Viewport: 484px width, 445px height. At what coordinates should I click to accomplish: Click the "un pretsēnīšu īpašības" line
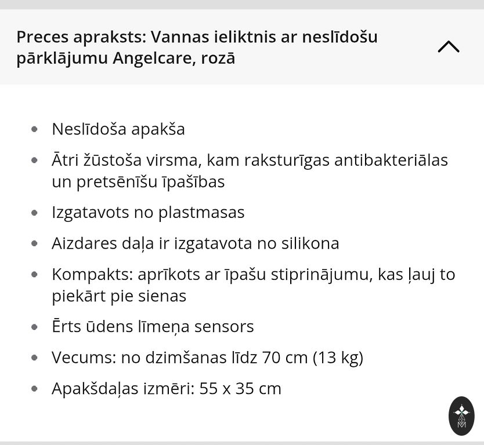138,182
